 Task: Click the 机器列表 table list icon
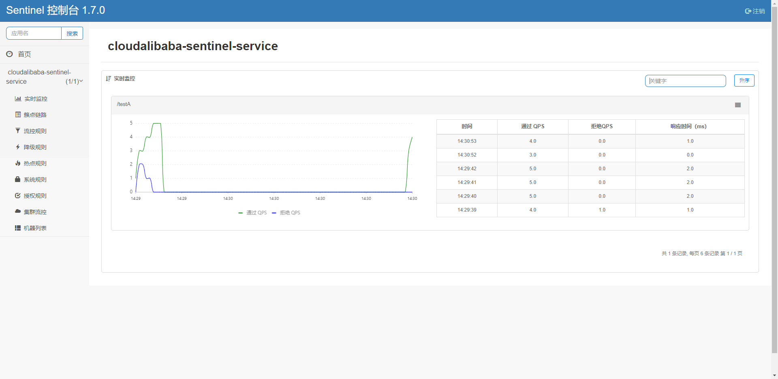point(18,228)
